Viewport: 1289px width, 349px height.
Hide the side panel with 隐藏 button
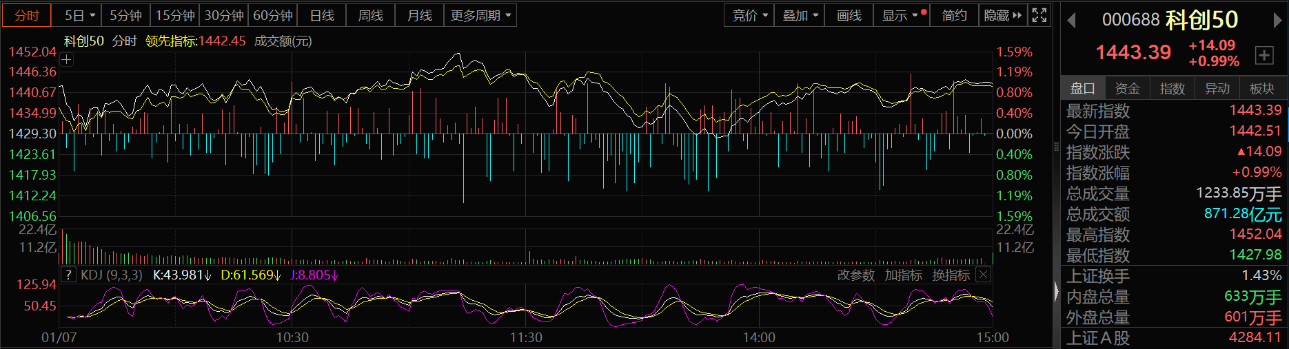point(1003,15)
